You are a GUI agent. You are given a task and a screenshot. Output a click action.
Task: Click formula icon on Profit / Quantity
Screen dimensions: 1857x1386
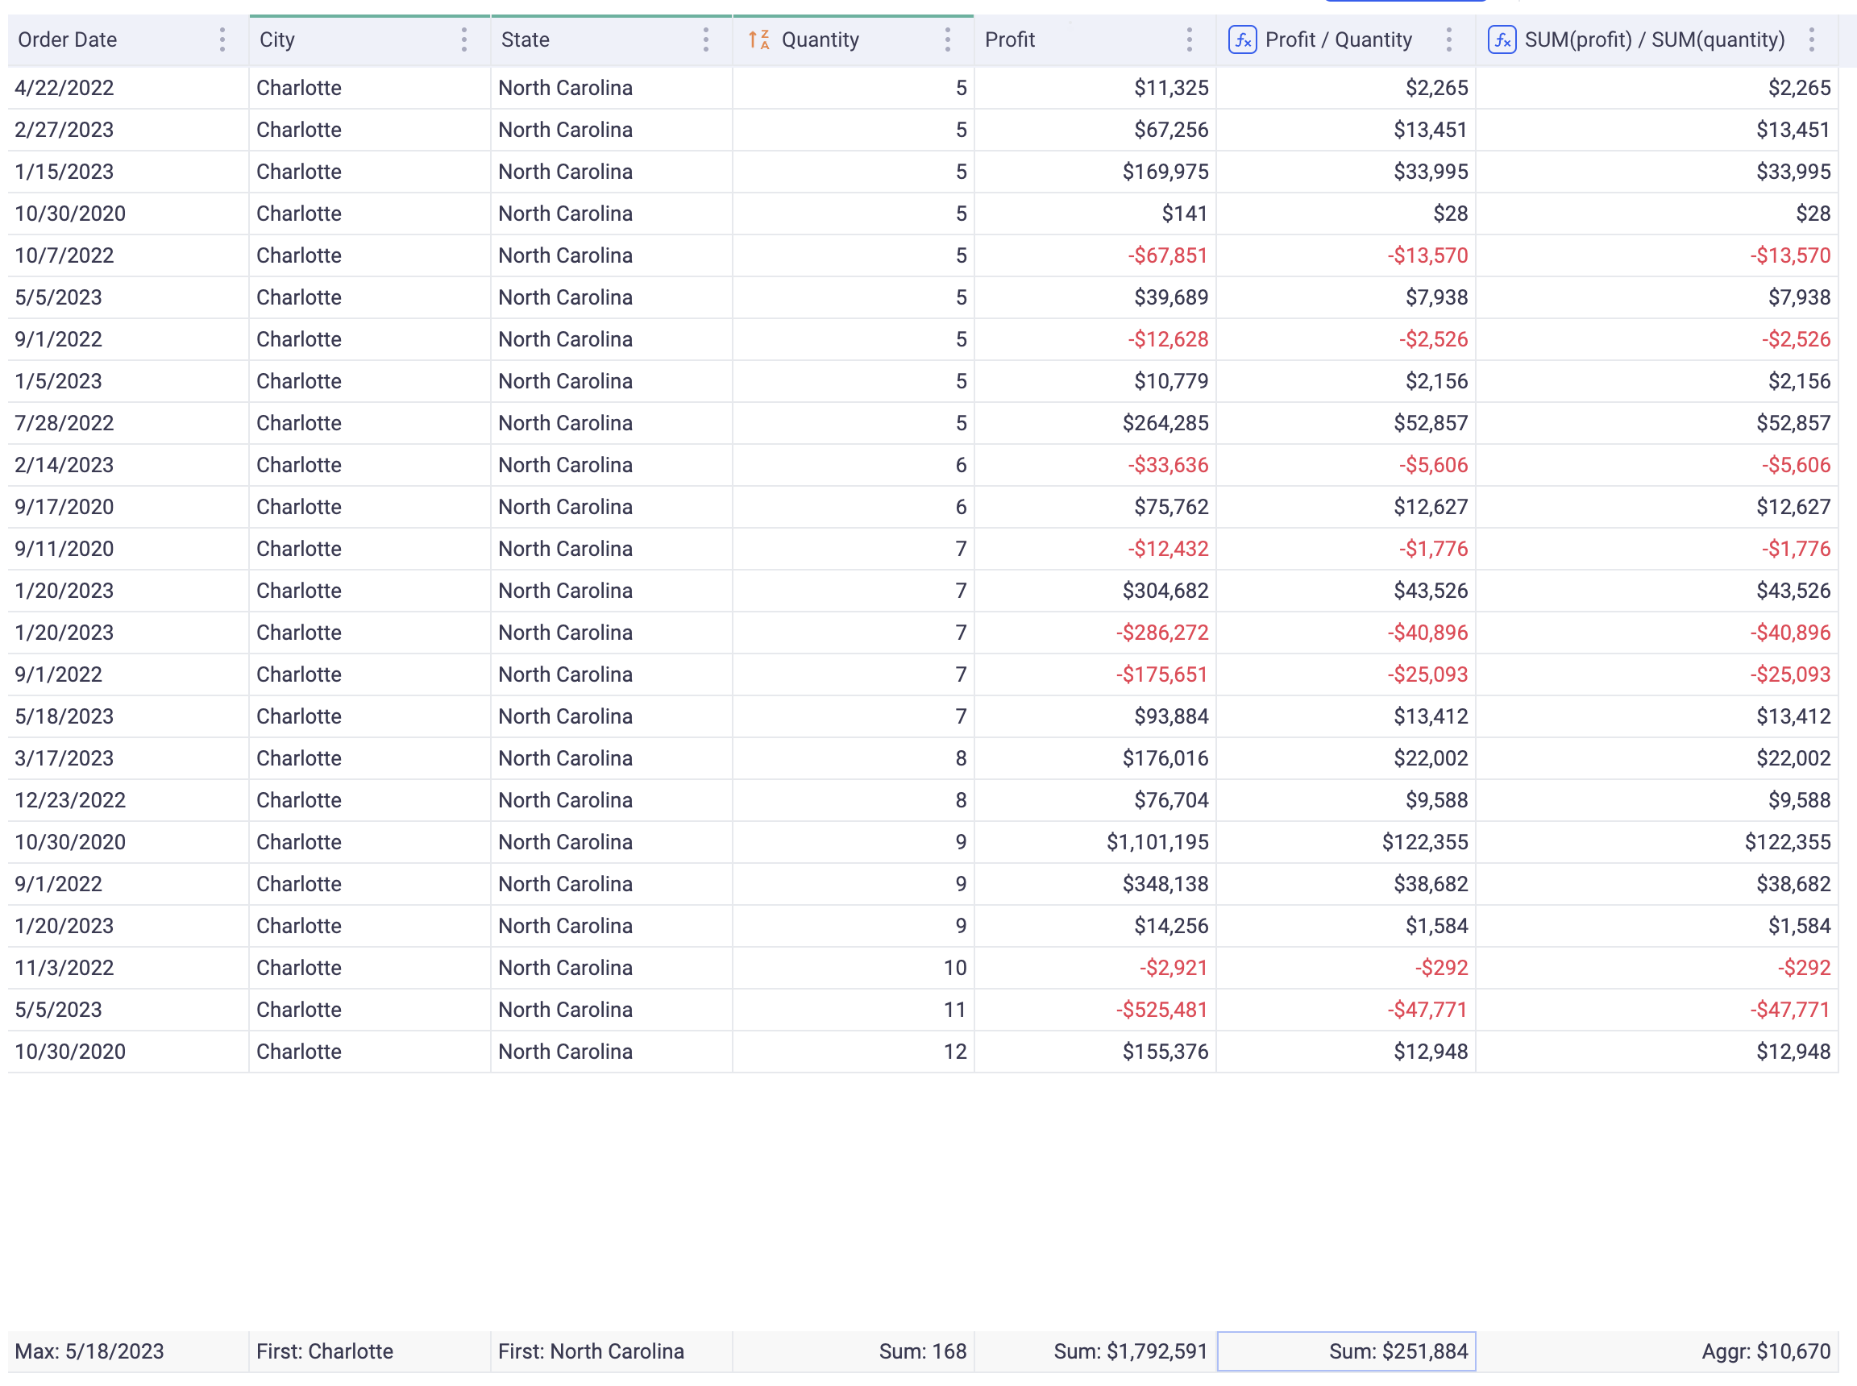click(x=1242, y=39)
